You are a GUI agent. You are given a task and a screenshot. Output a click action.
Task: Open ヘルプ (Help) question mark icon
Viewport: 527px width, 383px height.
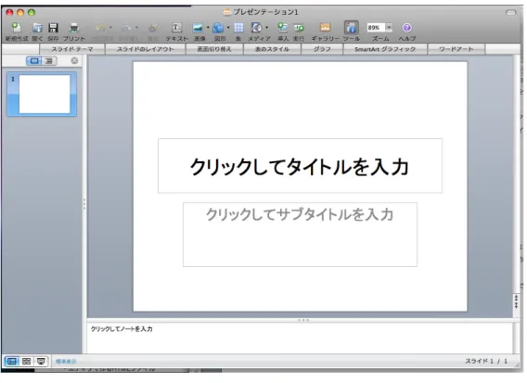pos(406,28)
